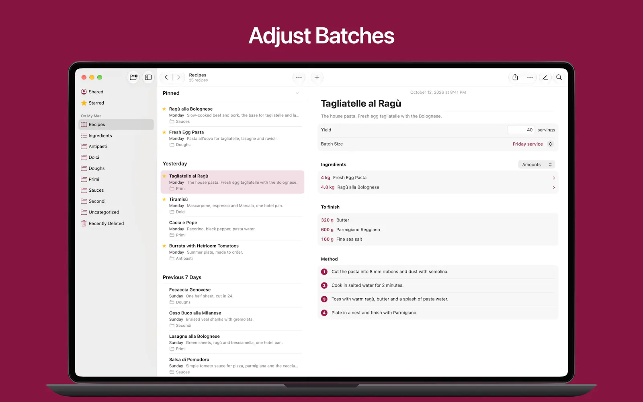643x402 pixels.
Task: Expand Fresh Egg Pasta ingredient chevron
Action: [554, 178]
